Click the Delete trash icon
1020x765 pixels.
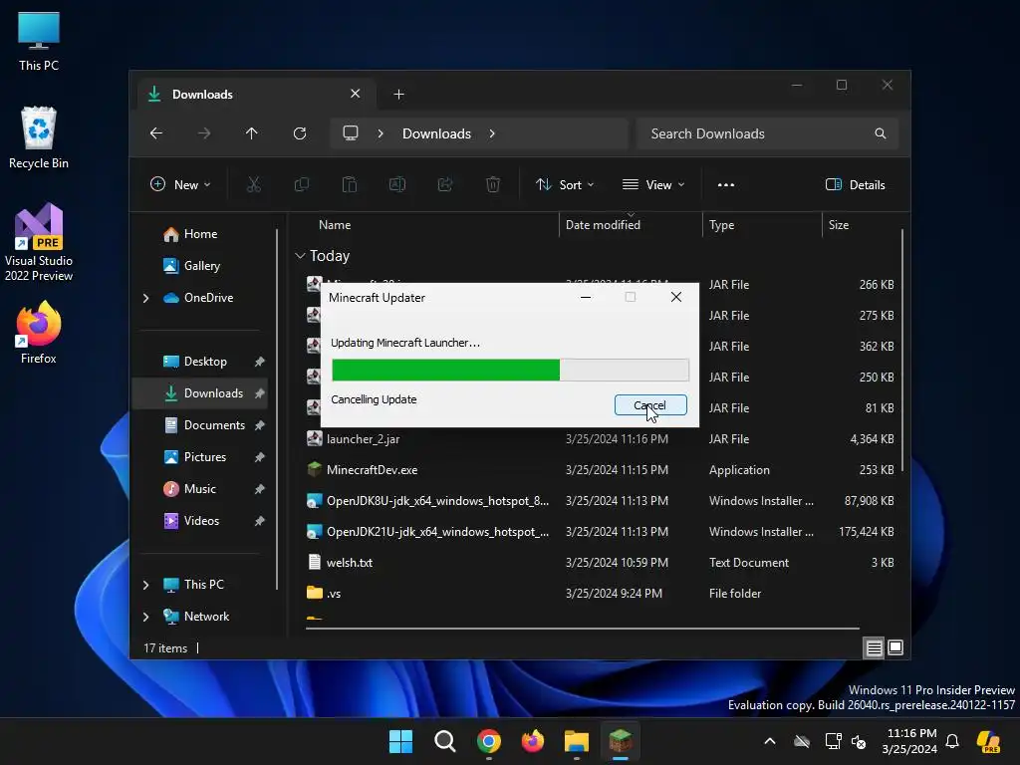pos(493,184)
